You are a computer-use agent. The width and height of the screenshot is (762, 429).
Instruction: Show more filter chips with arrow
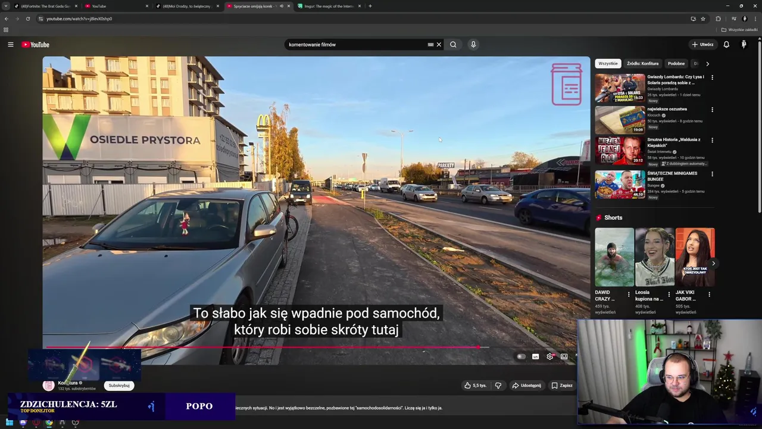(x=707, y=63)
